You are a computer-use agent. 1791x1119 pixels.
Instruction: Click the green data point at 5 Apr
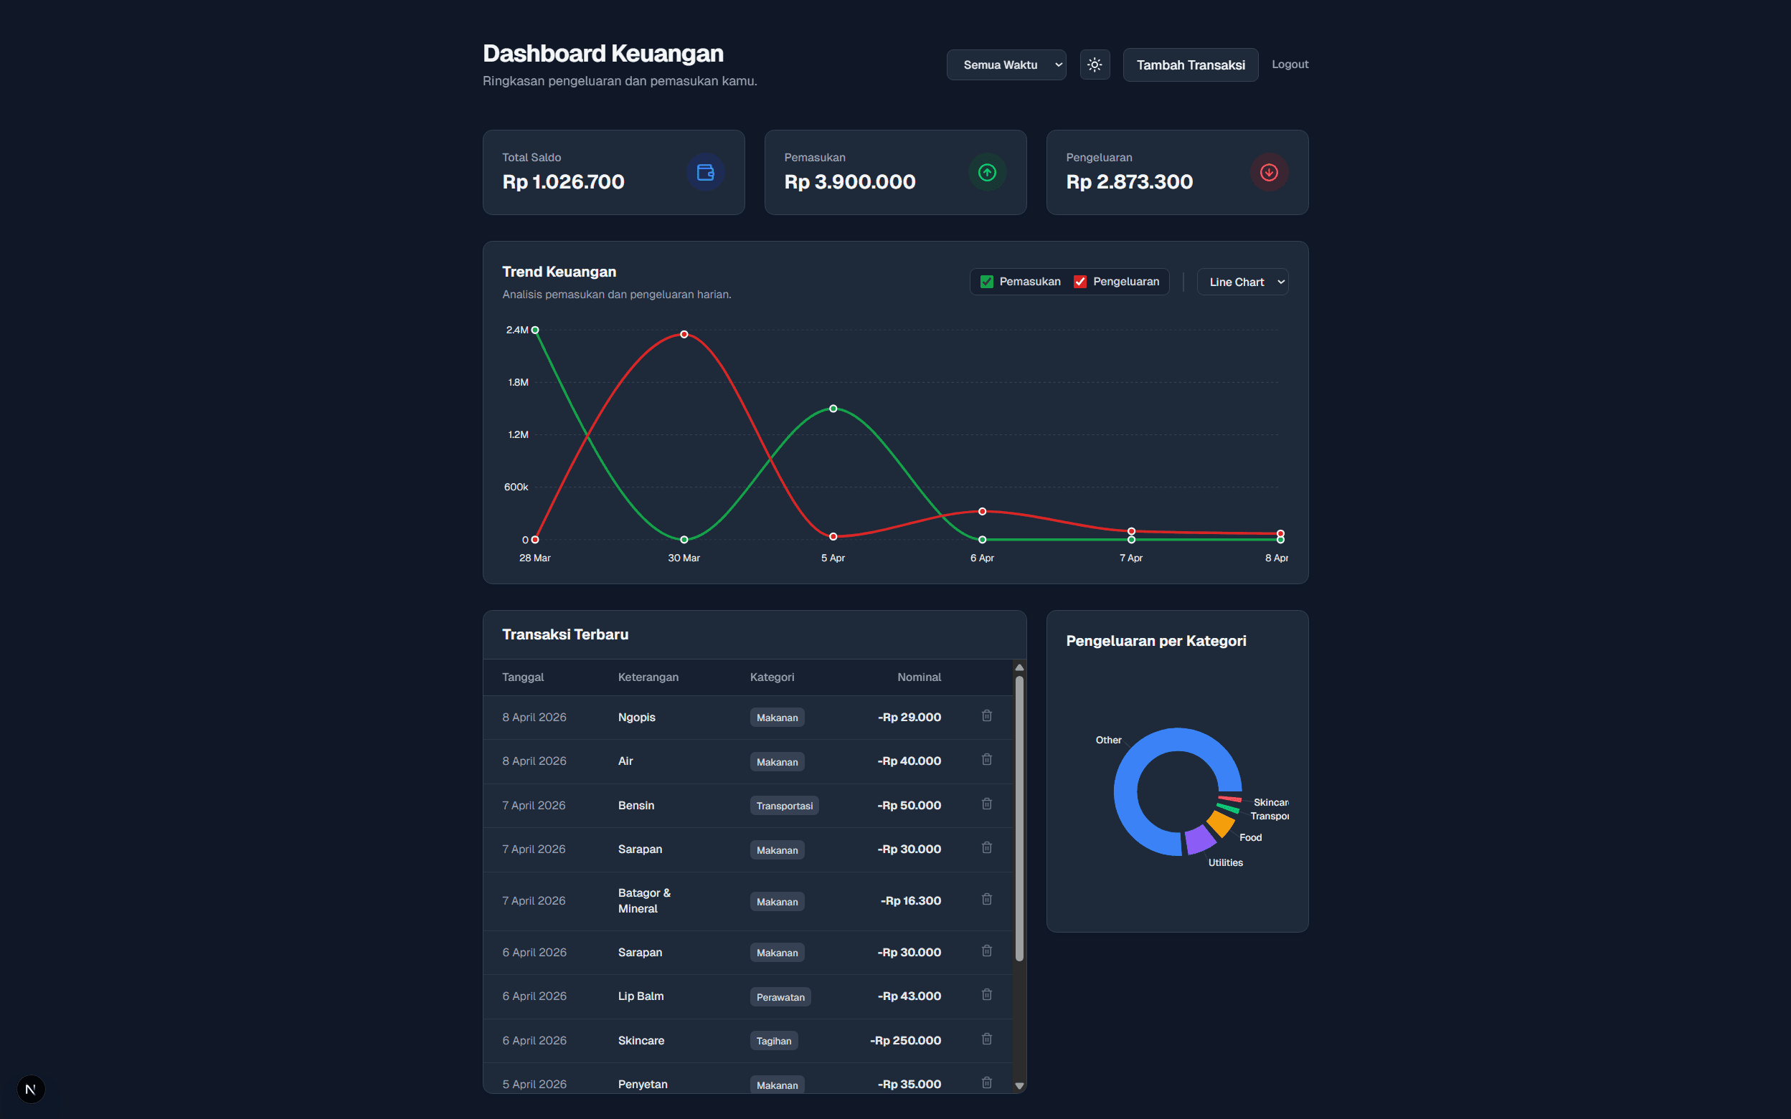pyautogui.click(x=833, y=409)
